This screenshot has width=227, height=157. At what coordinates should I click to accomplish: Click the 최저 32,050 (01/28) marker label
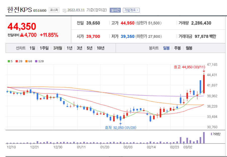tap(121, 128)
